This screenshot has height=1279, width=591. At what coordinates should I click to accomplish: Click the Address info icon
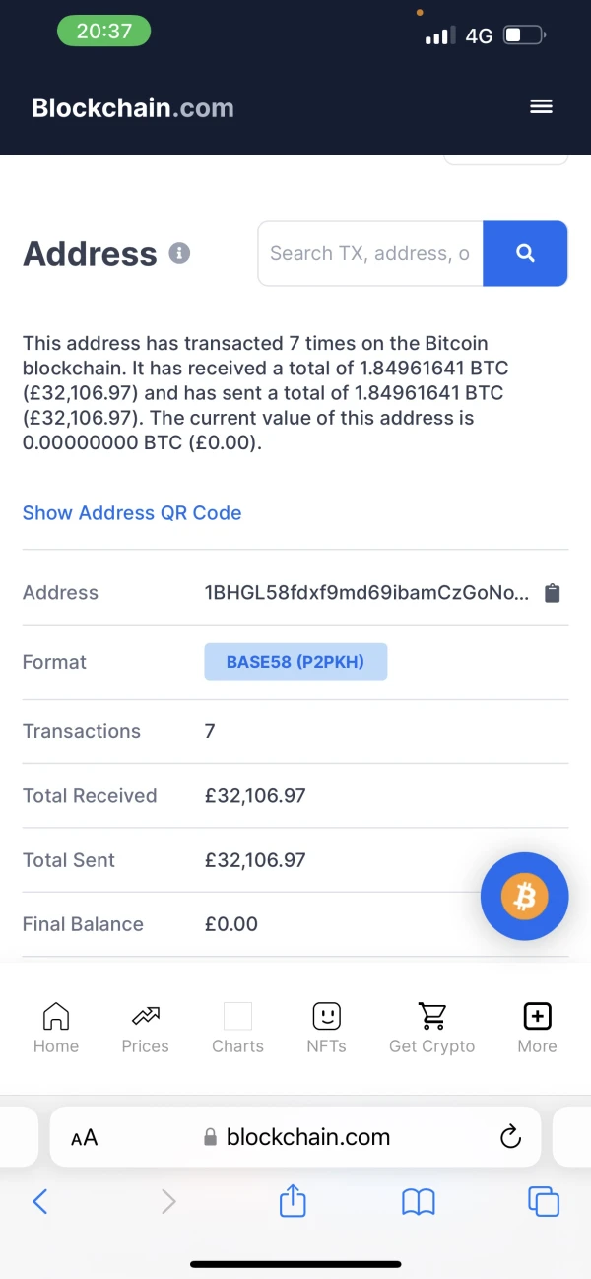click(179, 253)
